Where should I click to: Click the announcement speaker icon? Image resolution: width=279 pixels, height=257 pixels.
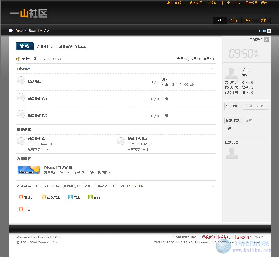(18, 59)
